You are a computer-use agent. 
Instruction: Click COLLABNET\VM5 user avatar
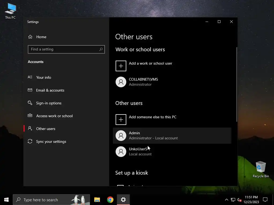tap(121, 82)
